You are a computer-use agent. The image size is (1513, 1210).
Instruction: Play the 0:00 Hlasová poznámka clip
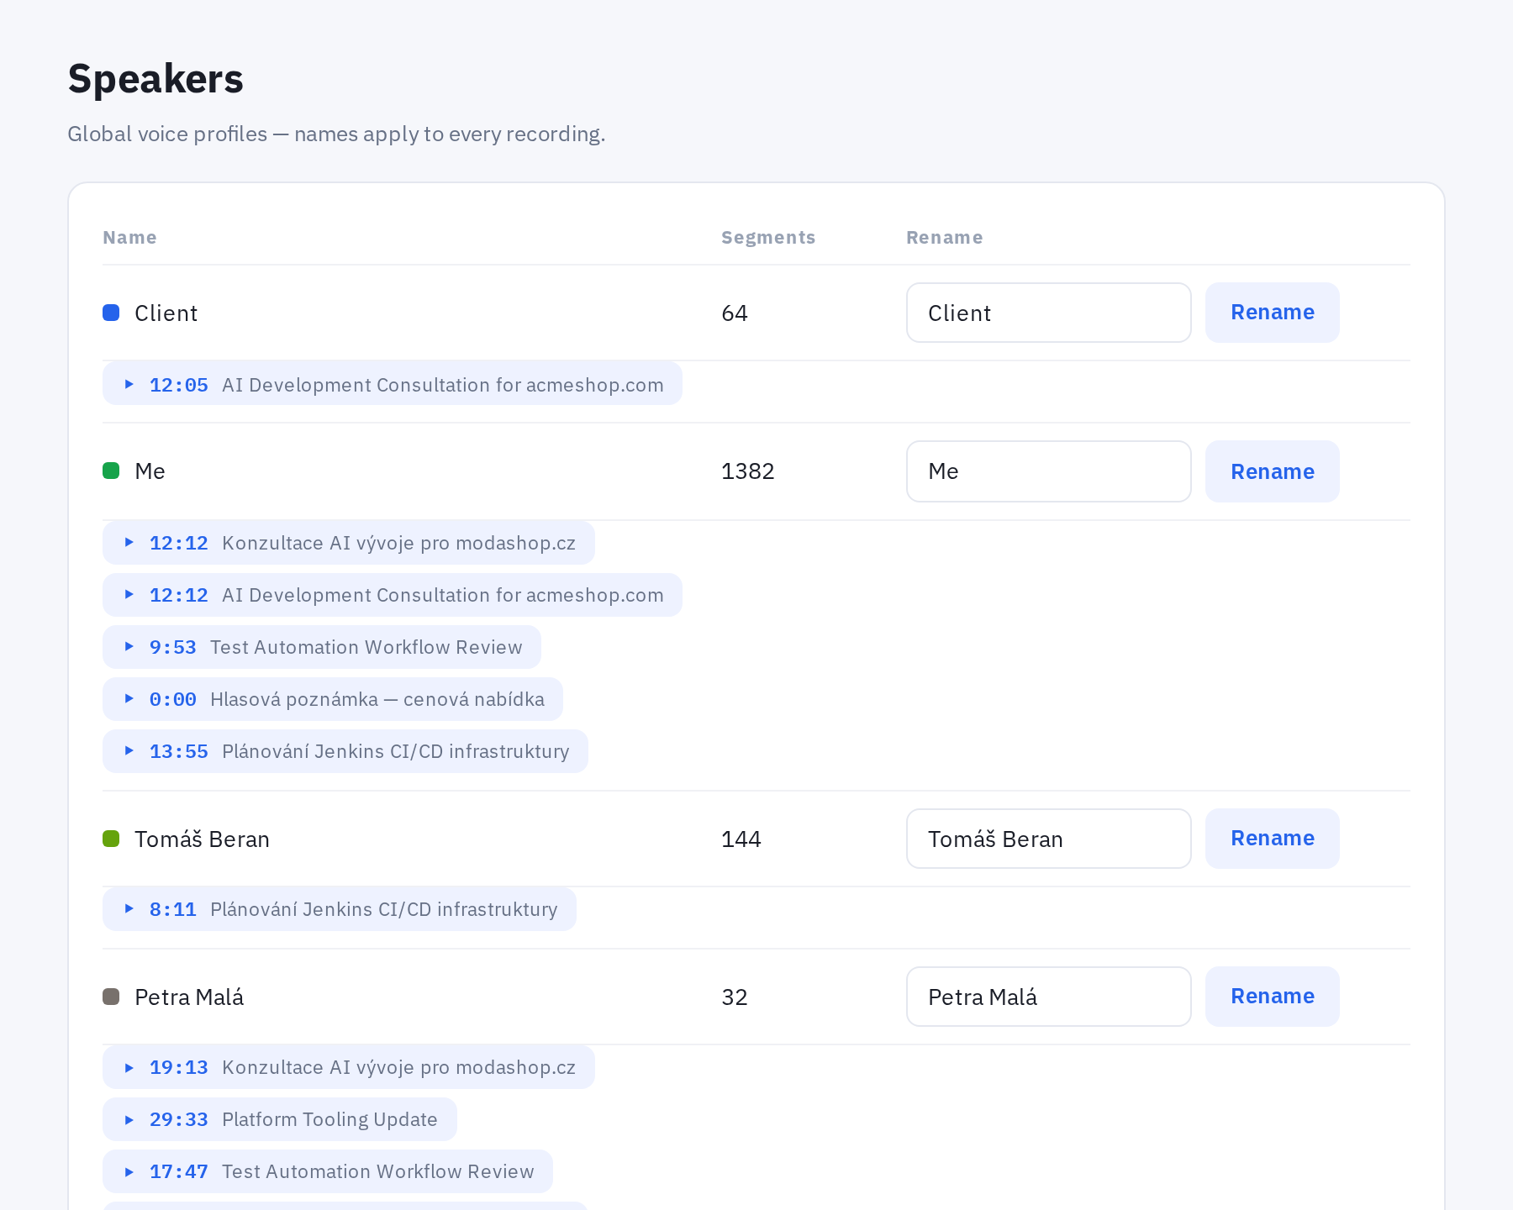tap(332, 698)
